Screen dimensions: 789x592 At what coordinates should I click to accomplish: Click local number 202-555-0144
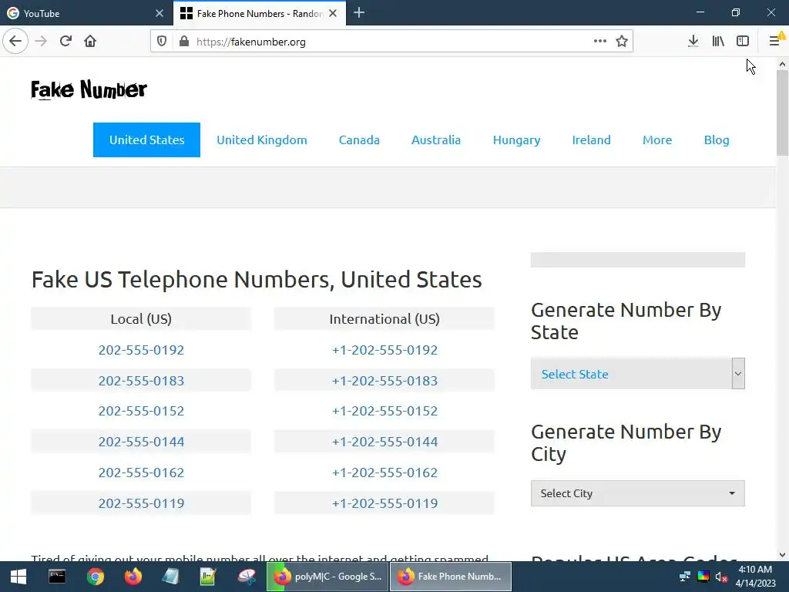point(142,442)
